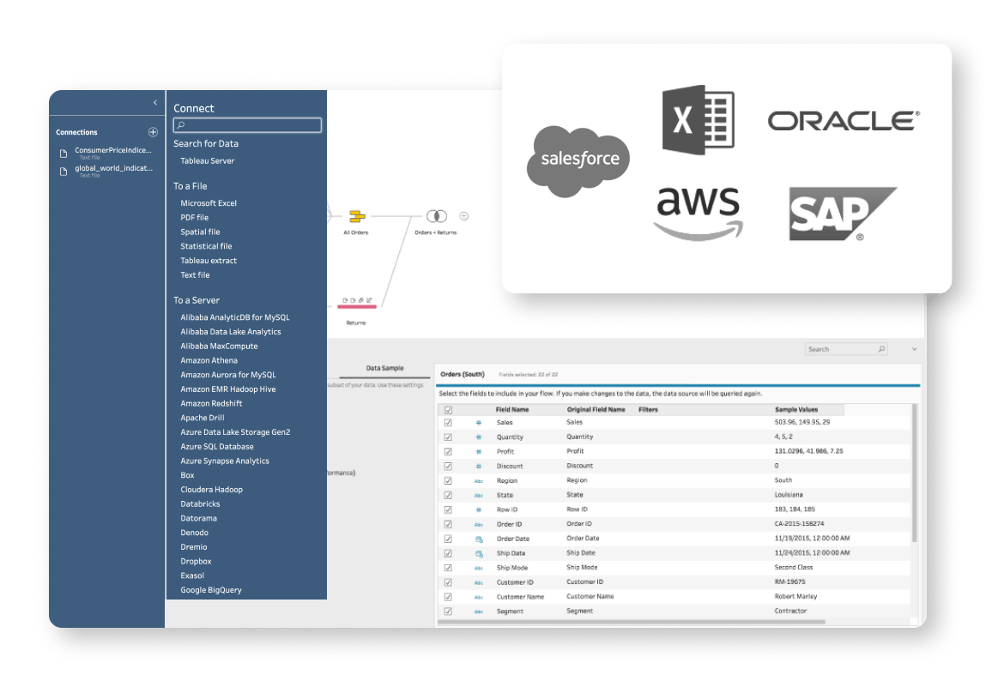Connect to Azure SQL Database
The width and height of the screenshot is (1004, 687).
(x=217, y=447)
